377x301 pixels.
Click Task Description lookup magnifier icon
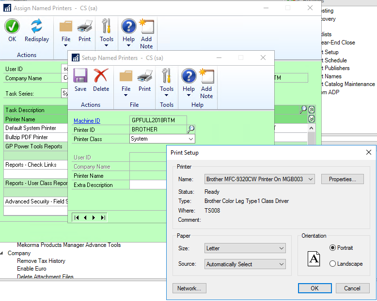(x=303, y=110)
